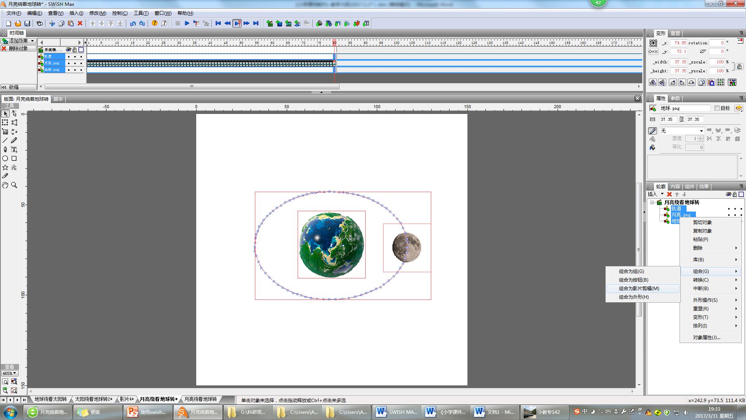Image resolution: width=746 pixels, height=420 pixels.
Task: Jump to the last frame
Action: 256,23
